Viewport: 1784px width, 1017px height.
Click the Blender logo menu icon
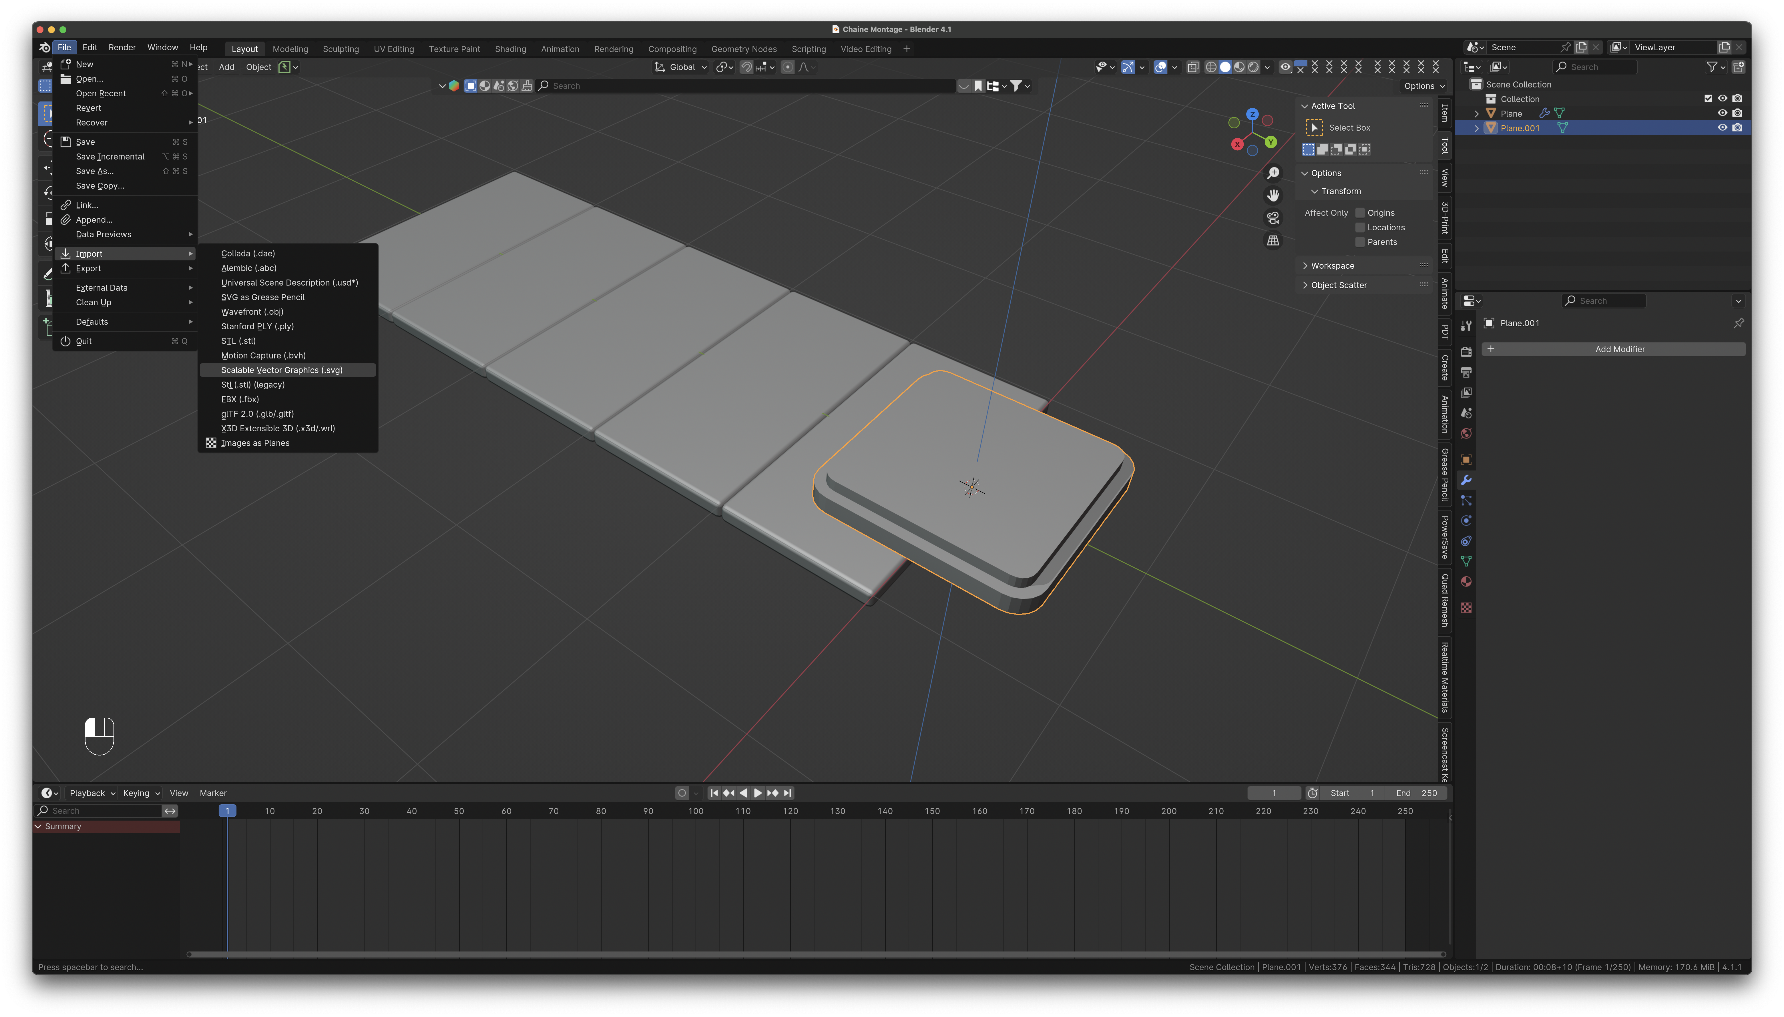(x=44, y=47)
